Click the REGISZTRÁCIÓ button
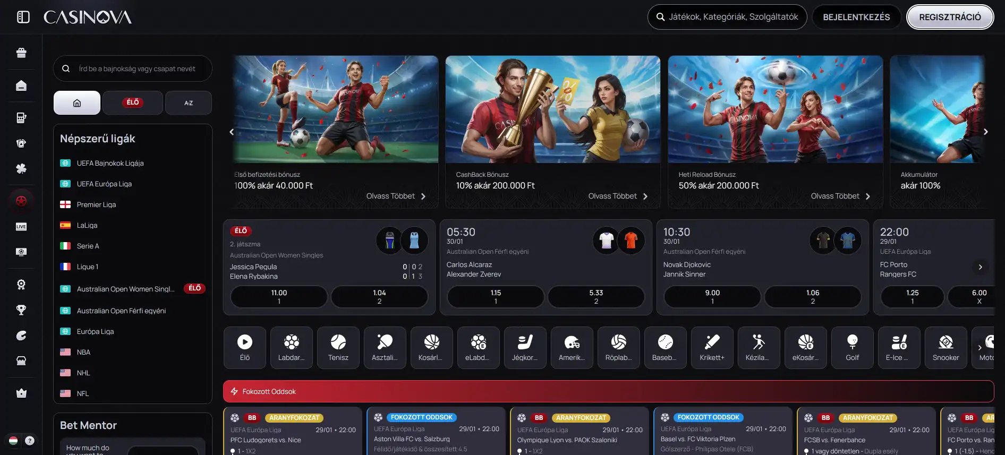The image size is (1005, 455). click(x=950, y=17)
